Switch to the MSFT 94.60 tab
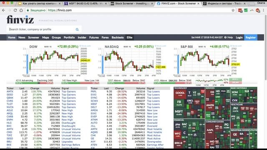This screenshot has width=267, height=150. point(86,3)
